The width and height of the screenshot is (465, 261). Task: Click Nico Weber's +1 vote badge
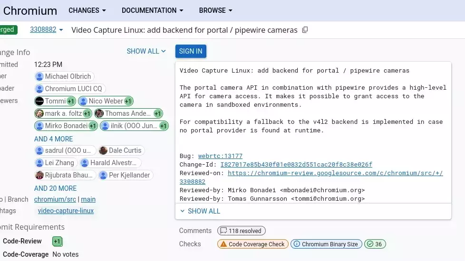(x=128, y=101)
